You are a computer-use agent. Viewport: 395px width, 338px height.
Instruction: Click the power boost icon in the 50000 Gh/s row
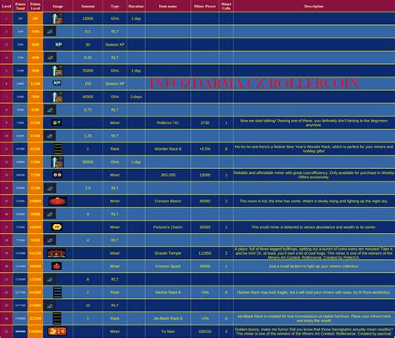tap(57, 162)
